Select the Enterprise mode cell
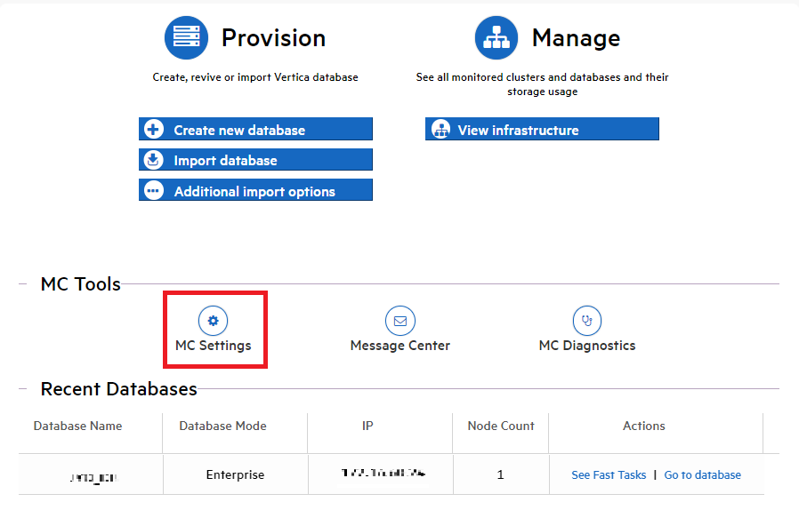This screenshot has height=510, width=799. 235,474
